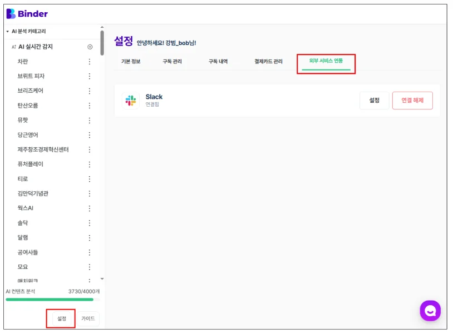Select 차란 in the sidebar list
Screen dimensions: 453x334
23,62
